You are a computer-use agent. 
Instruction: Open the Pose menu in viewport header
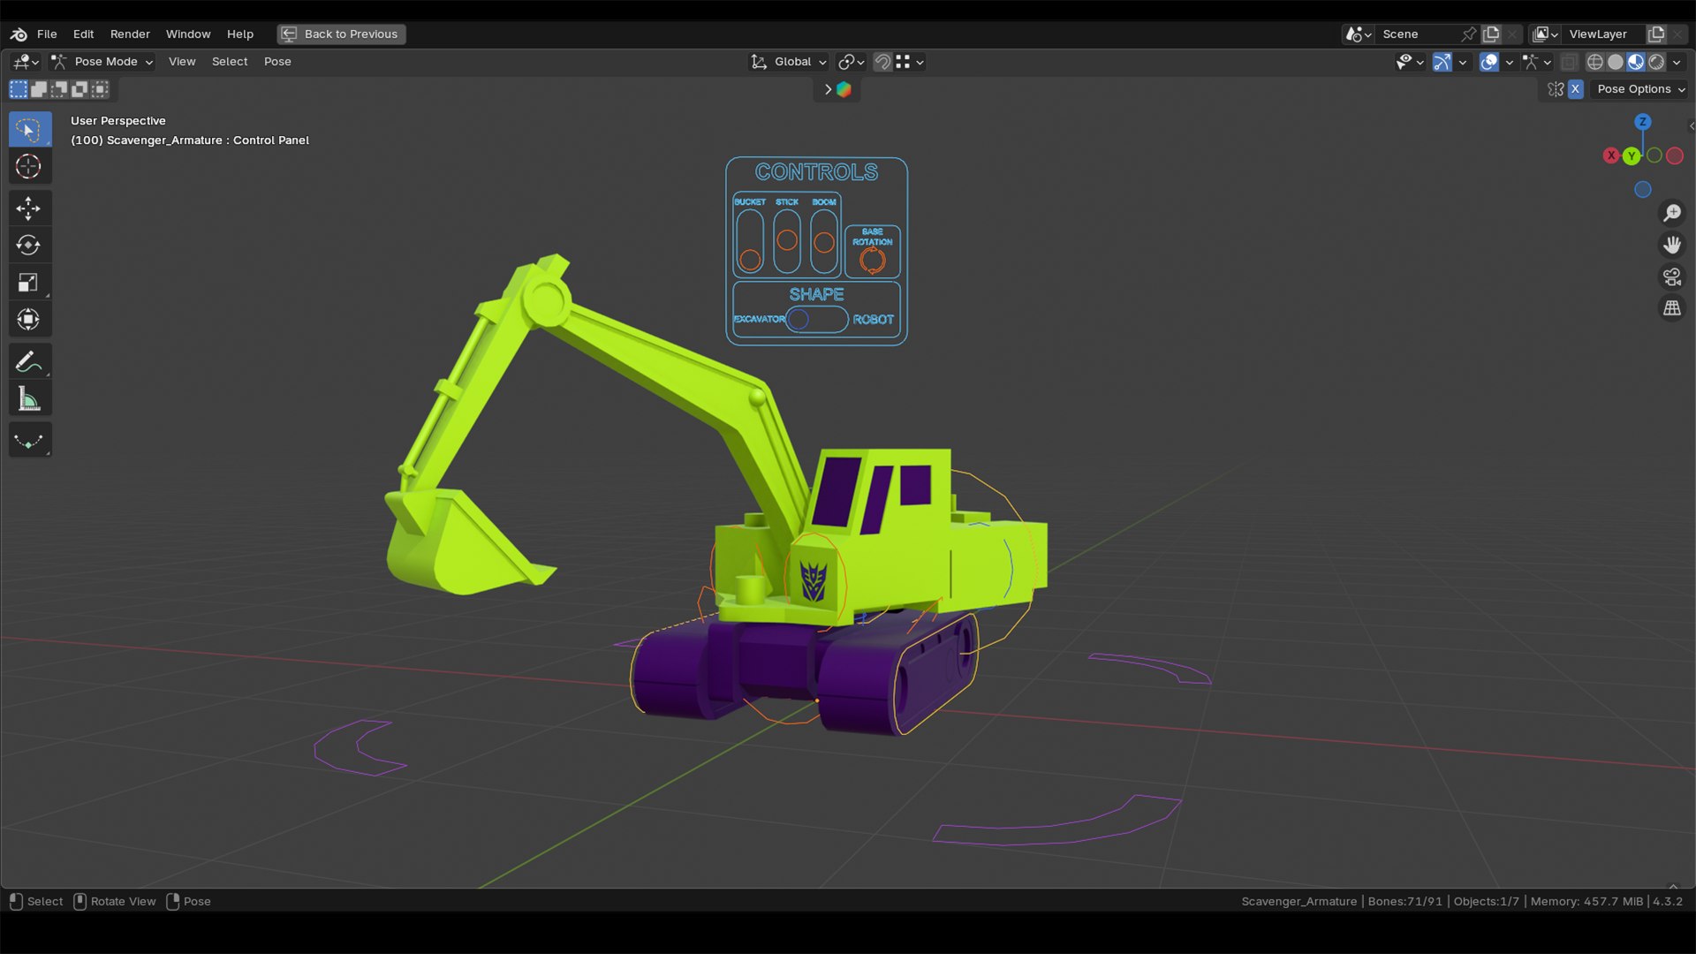277,62
